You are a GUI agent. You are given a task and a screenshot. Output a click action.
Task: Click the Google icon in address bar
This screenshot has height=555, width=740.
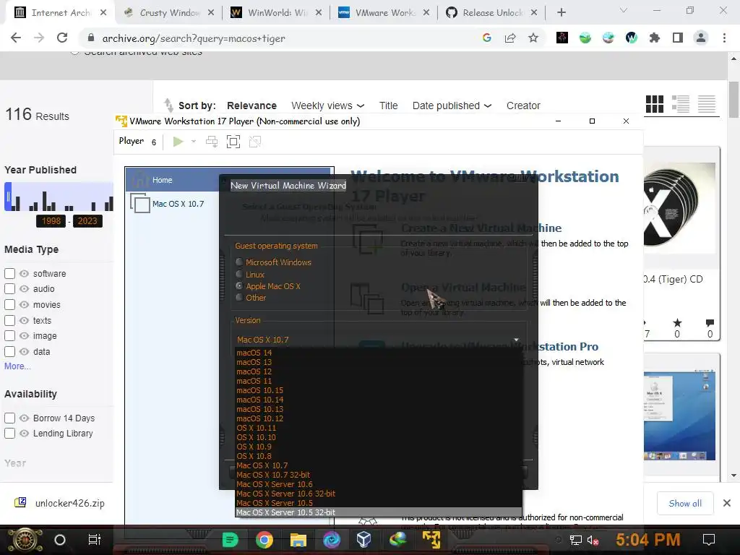coord(487,38)
